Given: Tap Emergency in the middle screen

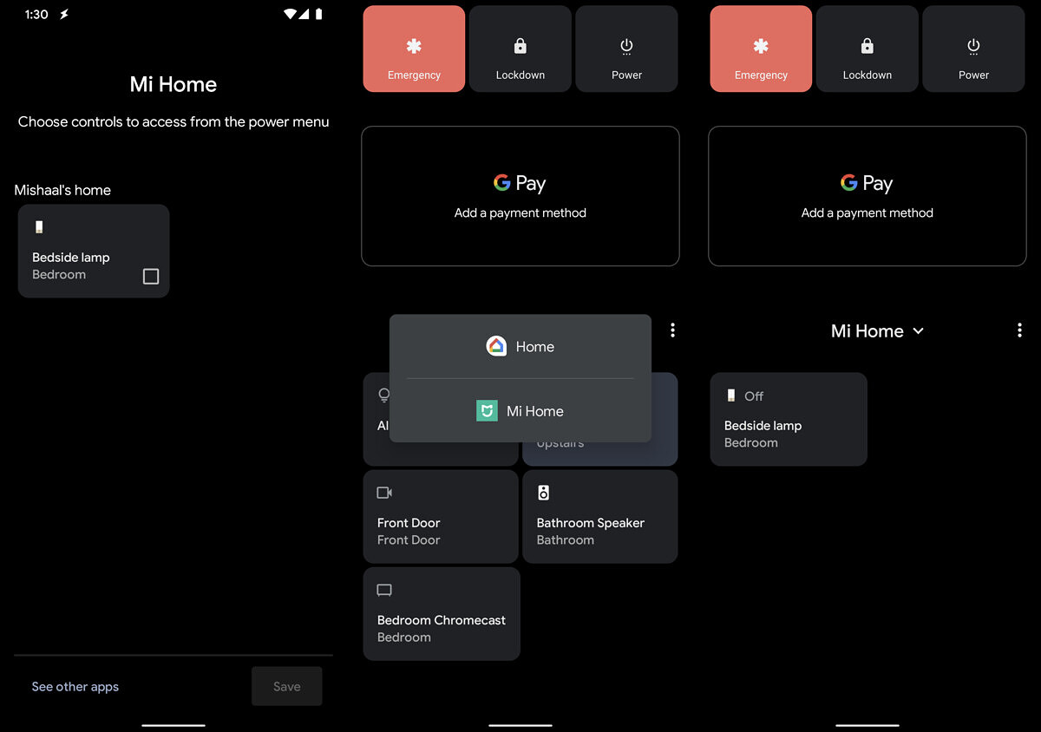Looking at the screenshot, I should (x=415, y=49).
